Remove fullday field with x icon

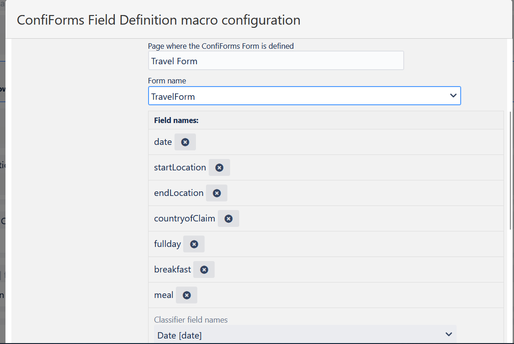[194, 244]
